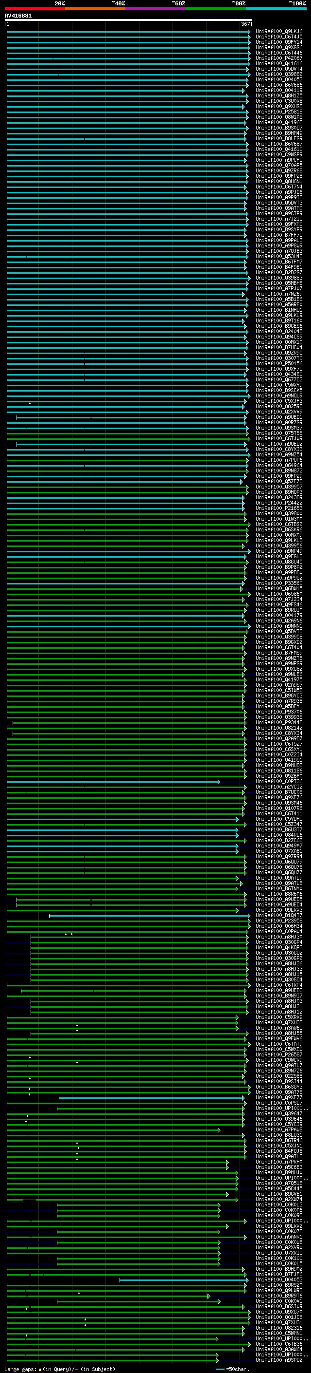Click the white query sequence bar
Image resolution: width=311 pixels, height=1373 pixels.
click(x=128, y=19)
